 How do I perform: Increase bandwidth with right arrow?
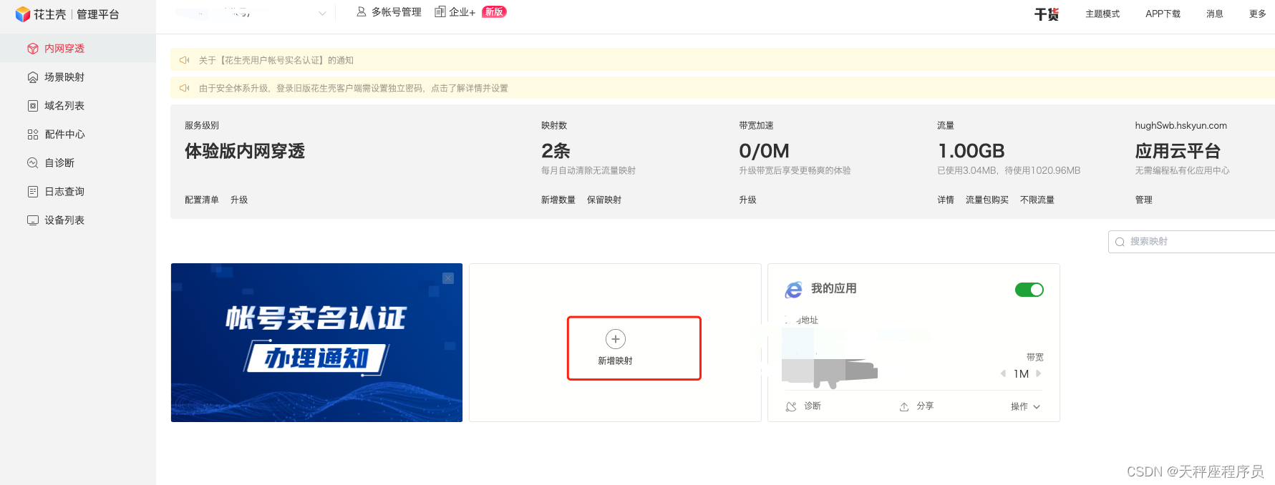(x=1039, y=373)
